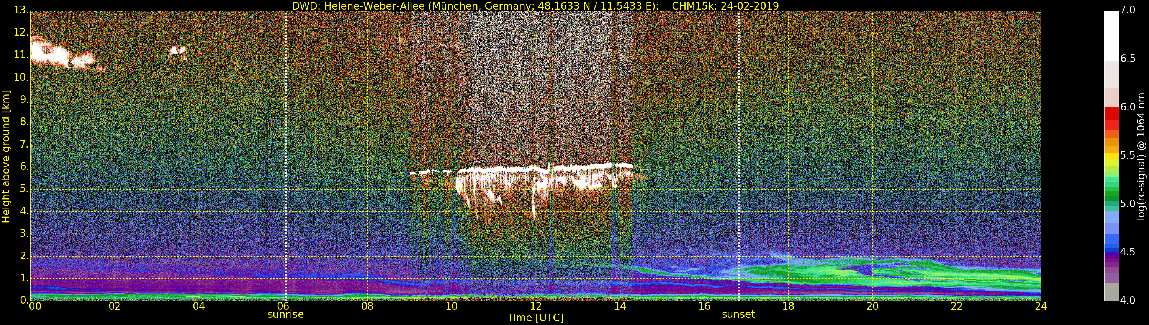Click the '18' time axis tick label
The width and height of the screenshot is (1149, 325).
[x=789, y=306]
